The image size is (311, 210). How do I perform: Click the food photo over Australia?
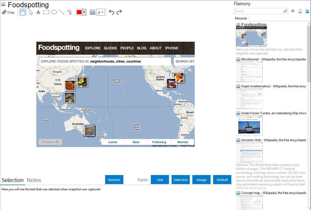click(x=89, y=131)
